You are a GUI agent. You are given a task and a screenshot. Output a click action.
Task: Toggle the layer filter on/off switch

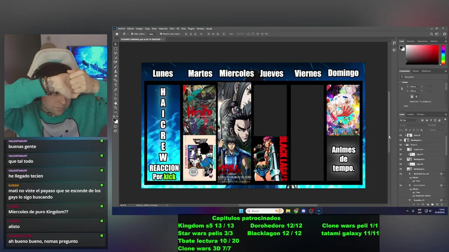445,120
